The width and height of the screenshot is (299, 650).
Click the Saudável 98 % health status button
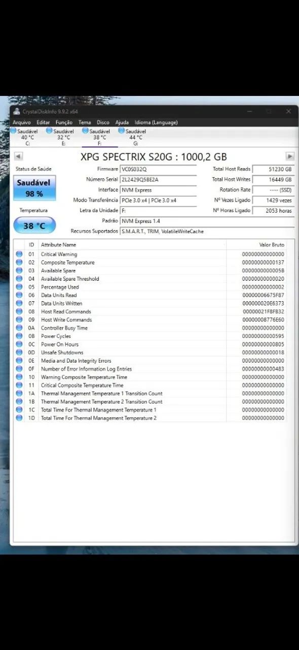coord(34,188)
